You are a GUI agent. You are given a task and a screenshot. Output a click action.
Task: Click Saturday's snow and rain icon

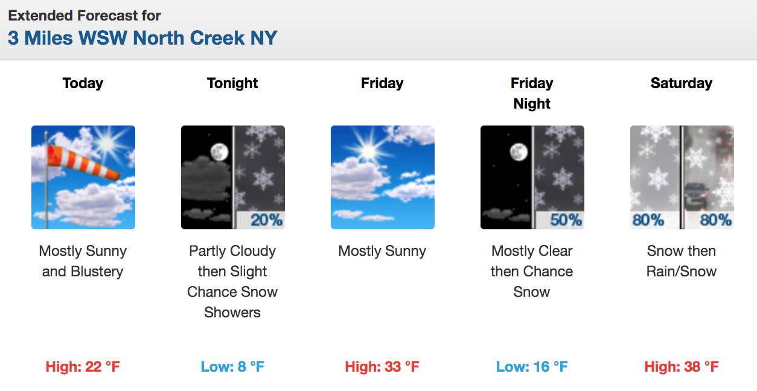tap(682, 177)
